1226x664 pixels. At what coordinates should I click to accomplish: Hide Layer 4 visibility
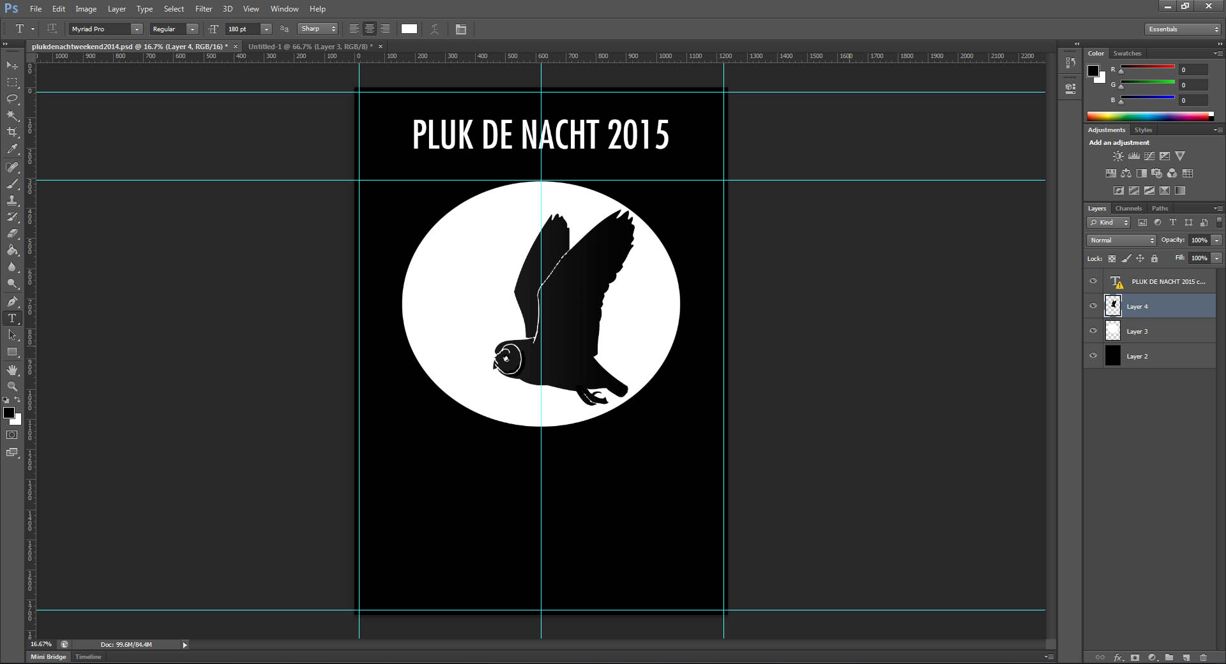tap(1093, 306)
